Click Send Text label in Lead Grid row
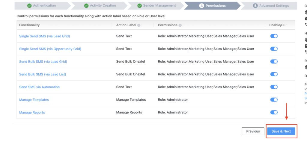The image size is (307, 144). coord(124,36)
